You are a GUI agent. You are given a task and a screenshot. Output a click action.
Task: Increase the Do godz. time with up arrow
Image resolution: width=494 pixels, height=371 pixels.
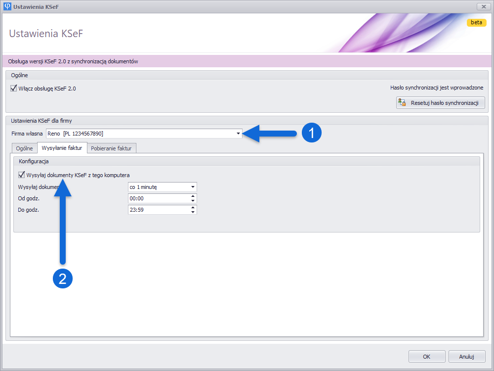click(x=193, y=208)
